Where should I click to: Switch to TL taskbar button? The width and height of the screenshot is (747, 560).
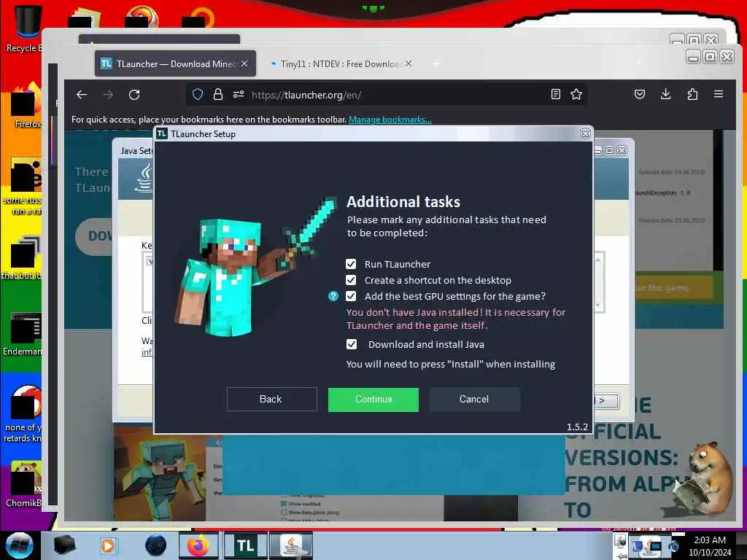(x=245, y=545)
